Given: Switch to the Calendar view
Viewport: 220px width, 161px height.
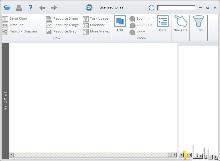Looking at the screenshot, I should (94, 25).
